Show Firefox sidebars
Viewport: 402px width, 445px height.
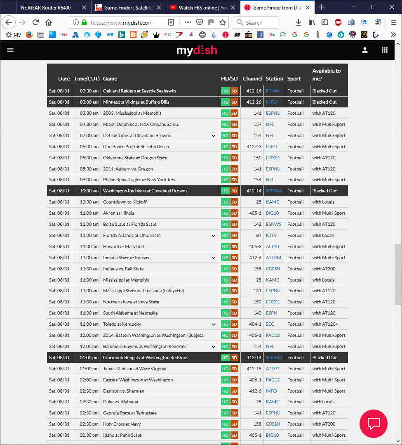point(325,22)
